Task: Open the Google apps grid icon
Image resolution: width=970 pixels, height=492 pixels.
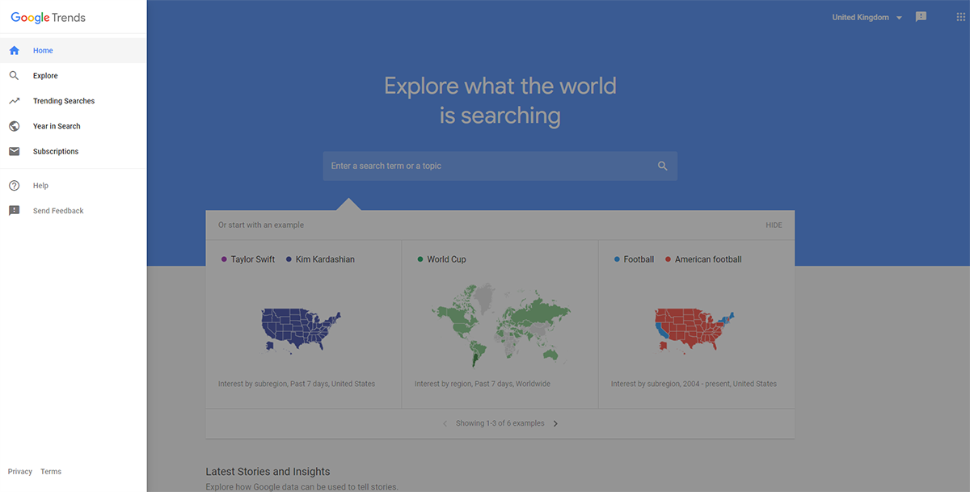Action: (x=960, y=17)
